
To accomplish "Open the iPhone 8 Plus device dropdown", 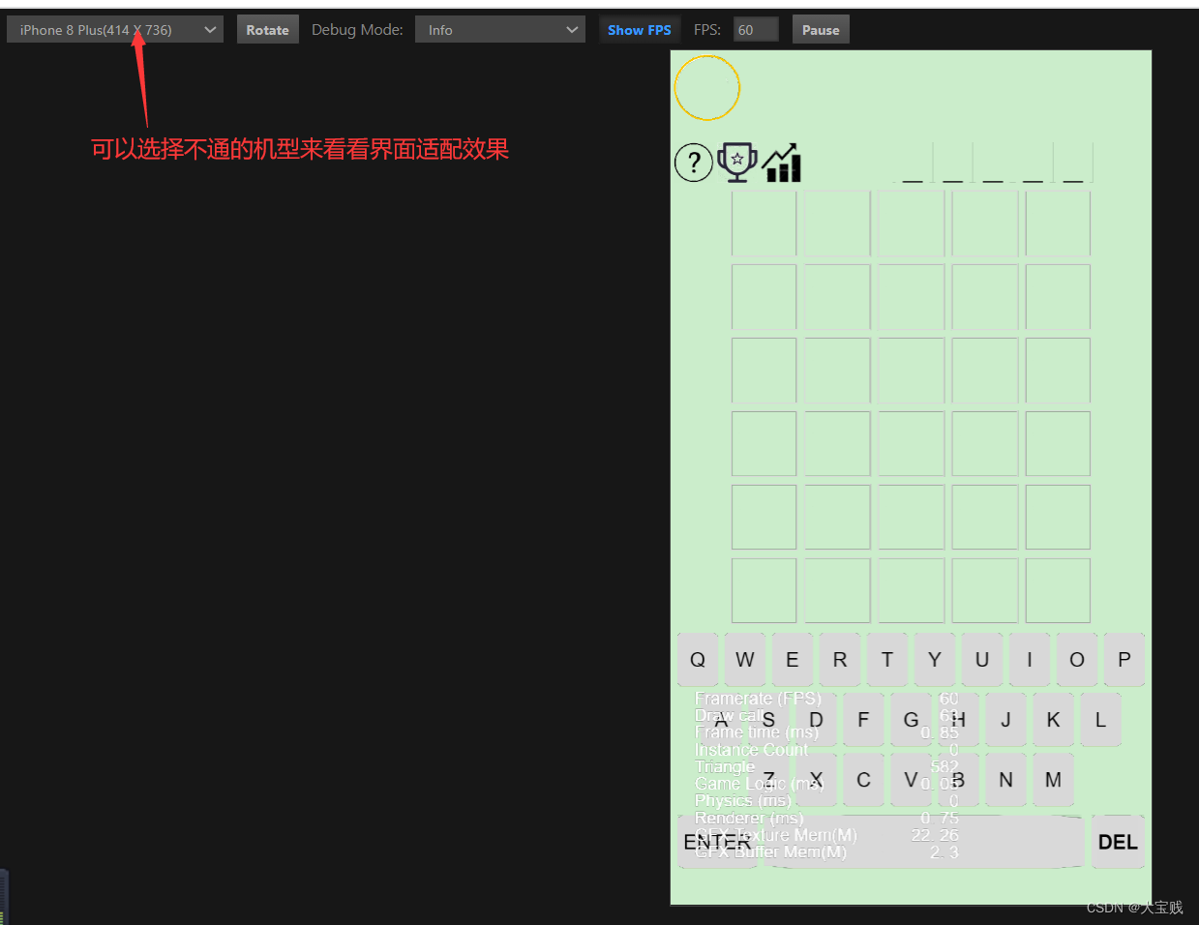I will [115, 30].
